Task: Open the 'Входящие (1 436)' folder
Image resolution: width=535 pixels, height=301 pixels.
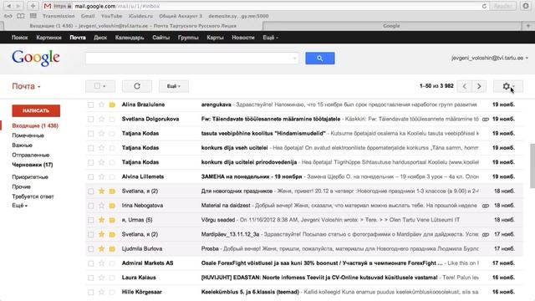Action: tap(35, 125)
